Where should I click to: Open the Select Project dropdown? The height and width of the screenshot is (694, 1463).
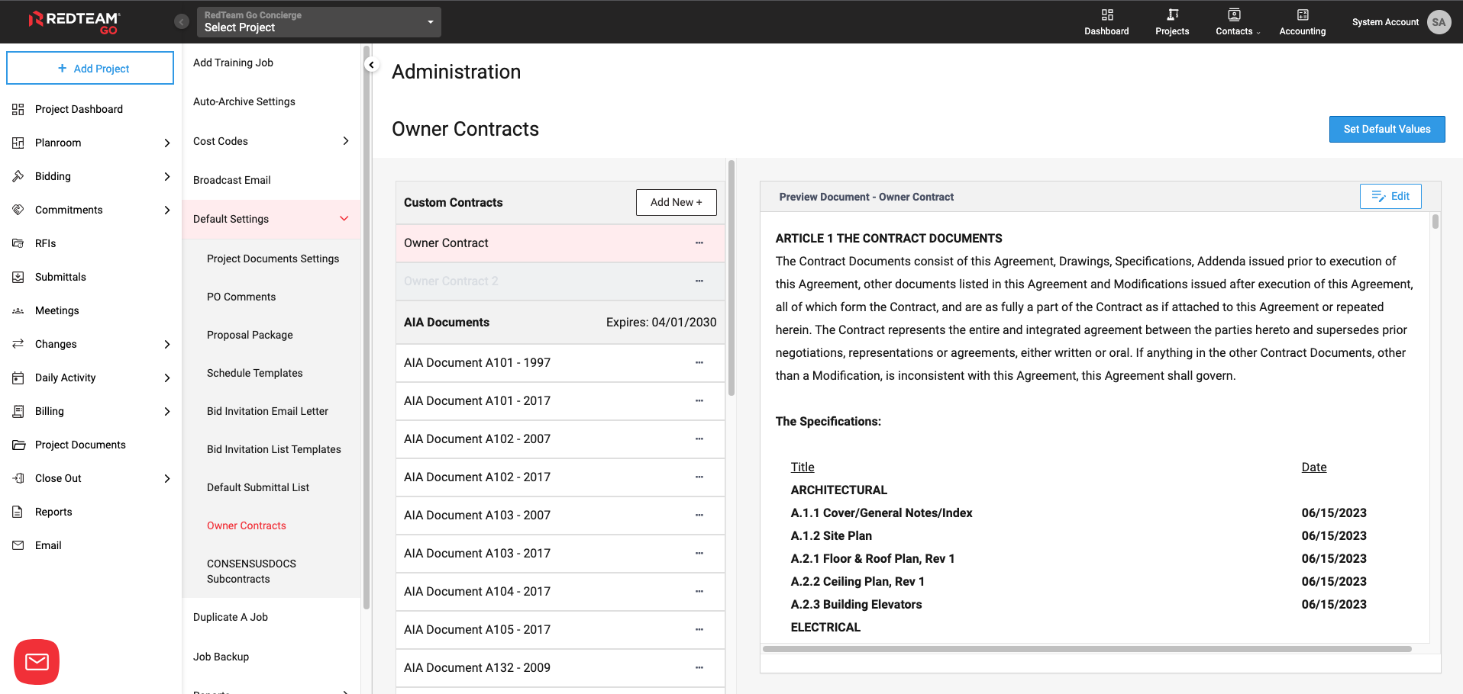[x=319, y=22]
